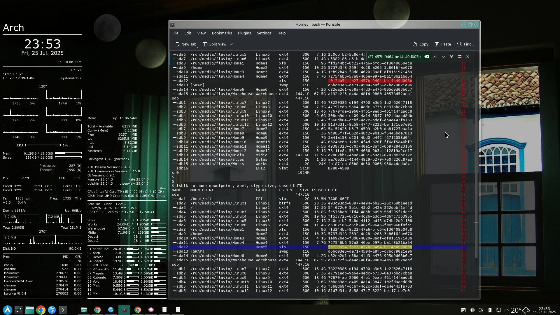The width and height of the screenshot is (560, 315).
Task: Expand the Split View dropdown arrow
Action: [231, 44]
